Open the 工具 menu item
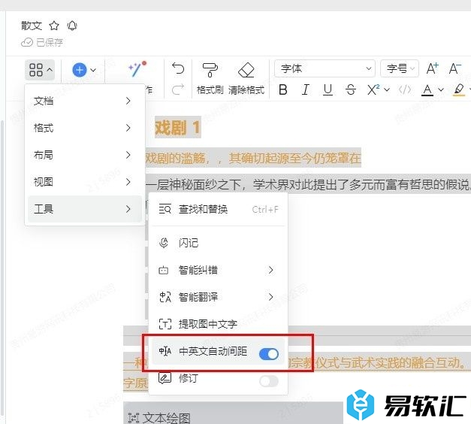This screenshot has height=424, width=471. (x=85, y=209)
